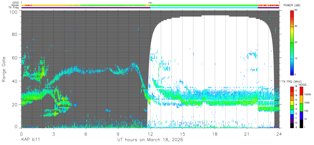The height and width of the screenshot is (145, 314).
Task: Select the 40 tick on the range gate axis
Action: pyautogui.click(x=15, y=81)
